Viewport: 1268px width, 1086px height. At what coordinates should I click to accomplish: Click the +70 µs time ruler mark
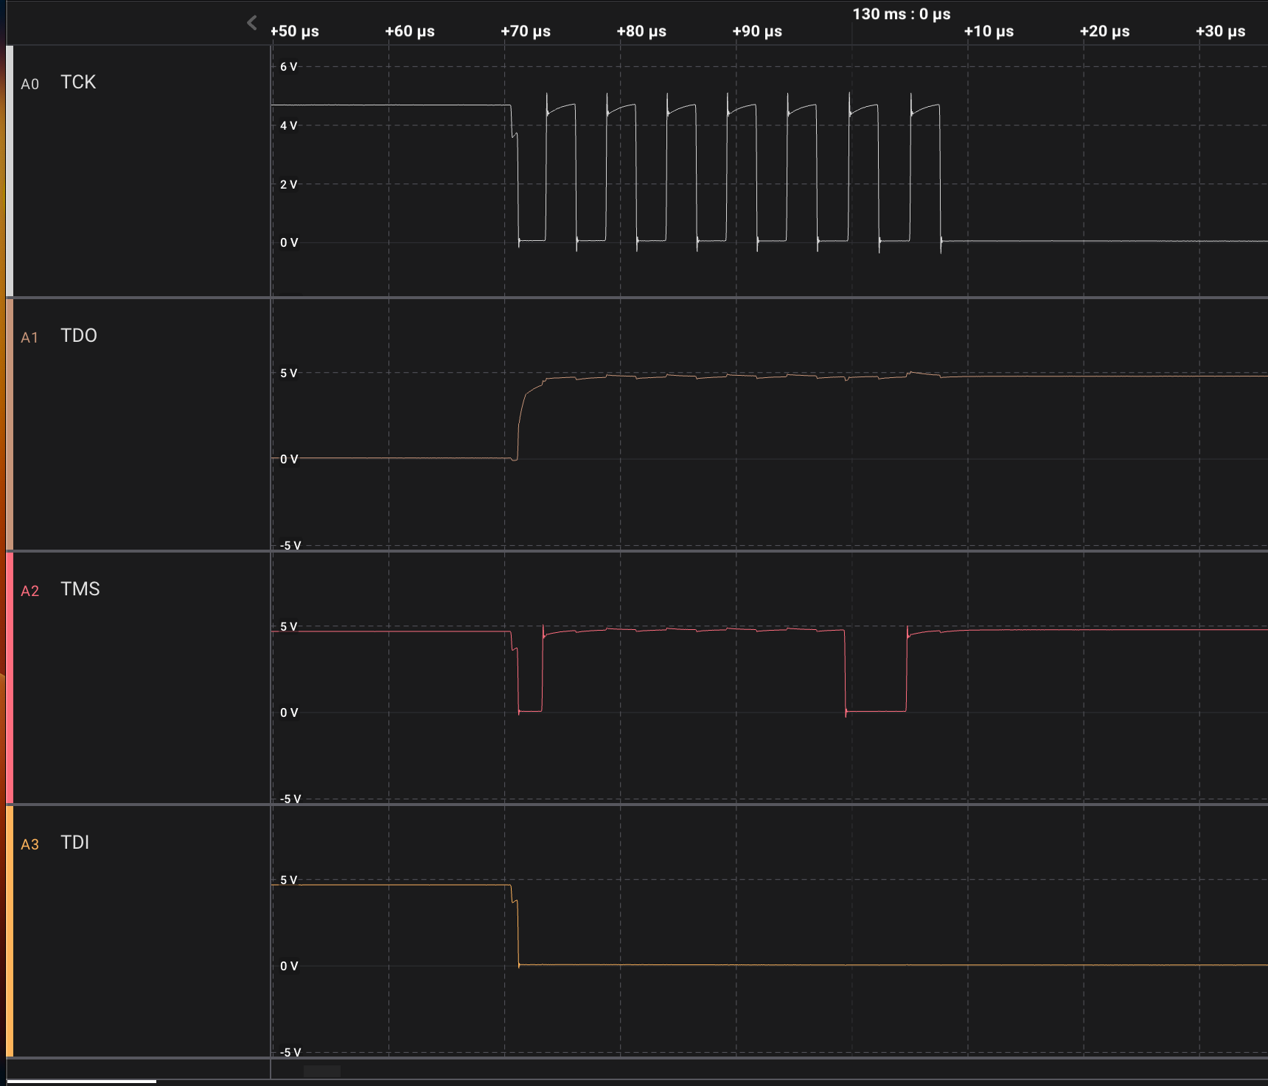526,31
